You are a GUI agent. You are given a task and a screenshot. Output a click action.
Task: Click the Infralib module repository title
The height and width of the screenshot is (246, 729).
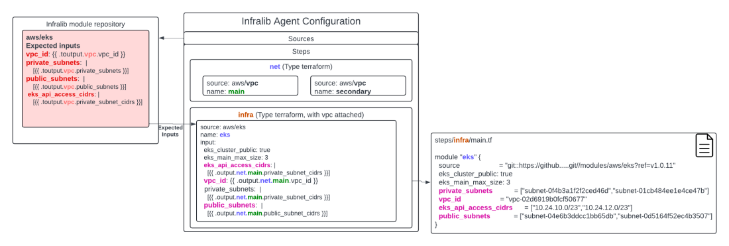coord(85,24)
